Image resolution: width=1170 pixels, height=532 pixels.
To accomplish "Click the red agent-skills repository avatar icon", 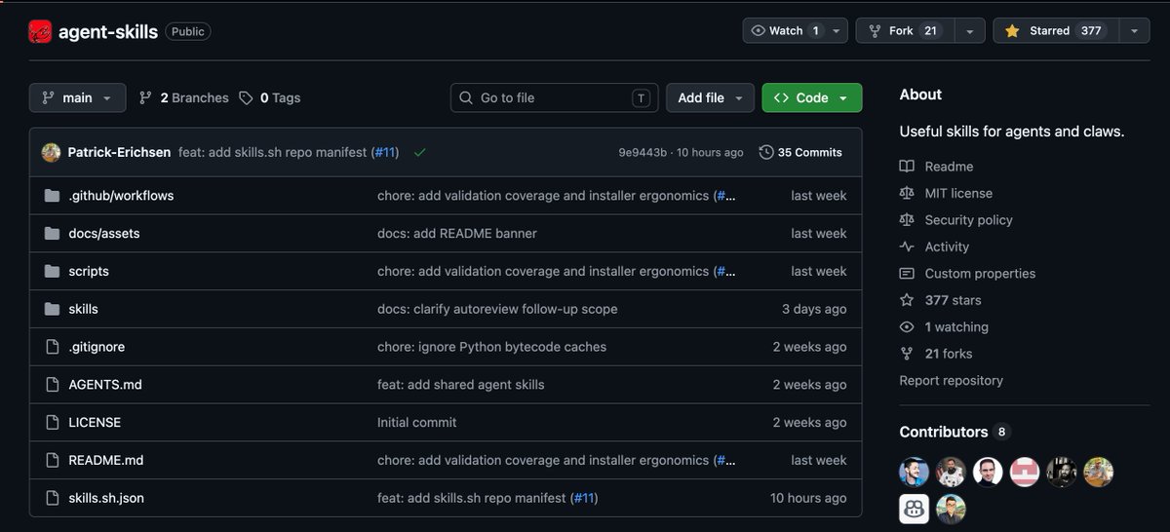I will tap(40, 31).
